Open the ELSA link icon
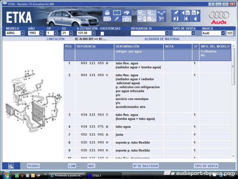Viewport: 238px width, 179px height. tap(142, 13)
